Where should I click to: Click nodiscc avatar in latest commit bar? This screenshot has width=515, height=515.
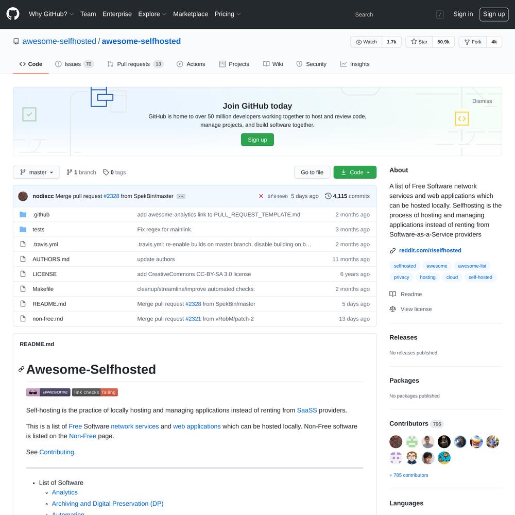click(23, 196)
